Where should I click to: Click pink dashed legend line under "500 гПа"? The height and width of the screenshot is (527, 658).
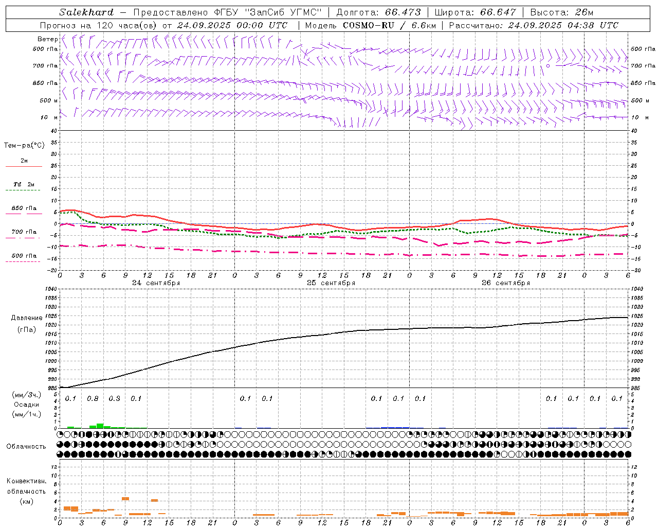23,261
